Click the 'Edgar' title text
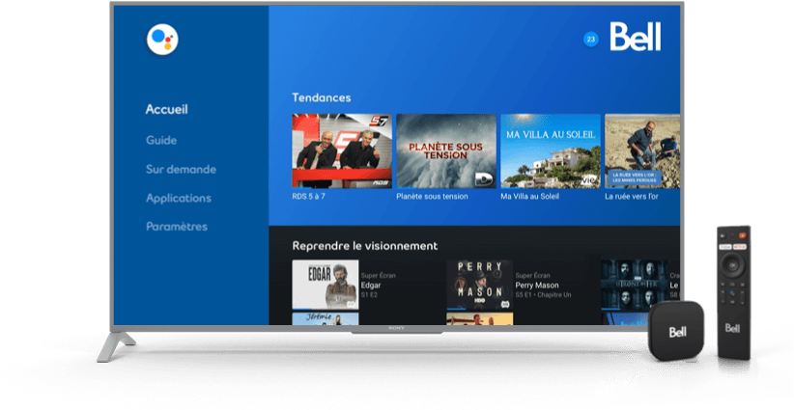This screenshot has width=794, height=410. [x=371, y=286]
